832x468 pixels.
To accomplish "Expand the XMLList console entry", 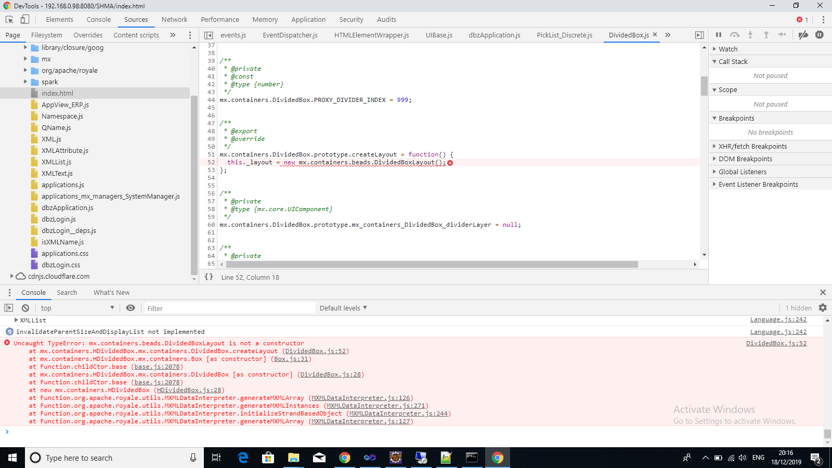I will coord(16,320).
